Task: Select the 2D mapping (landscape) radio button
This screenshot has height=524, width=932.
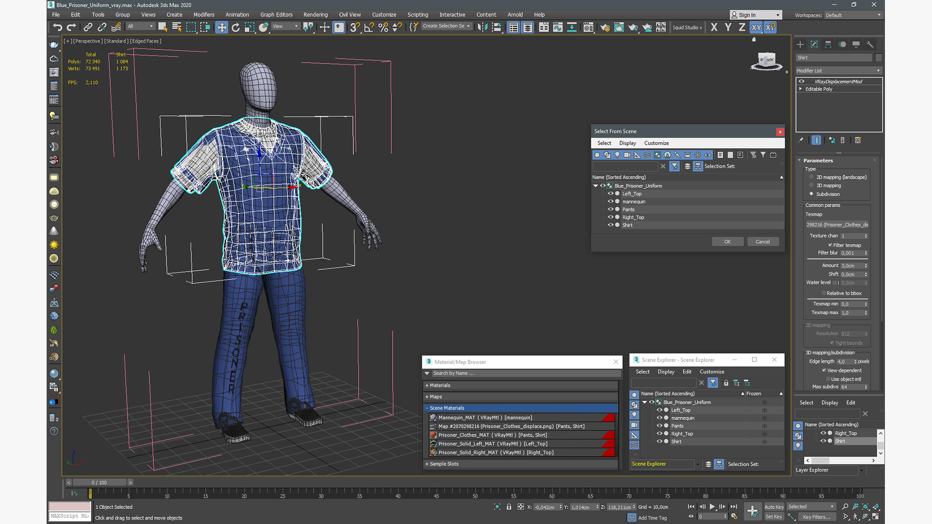Action: click(811, 177)
